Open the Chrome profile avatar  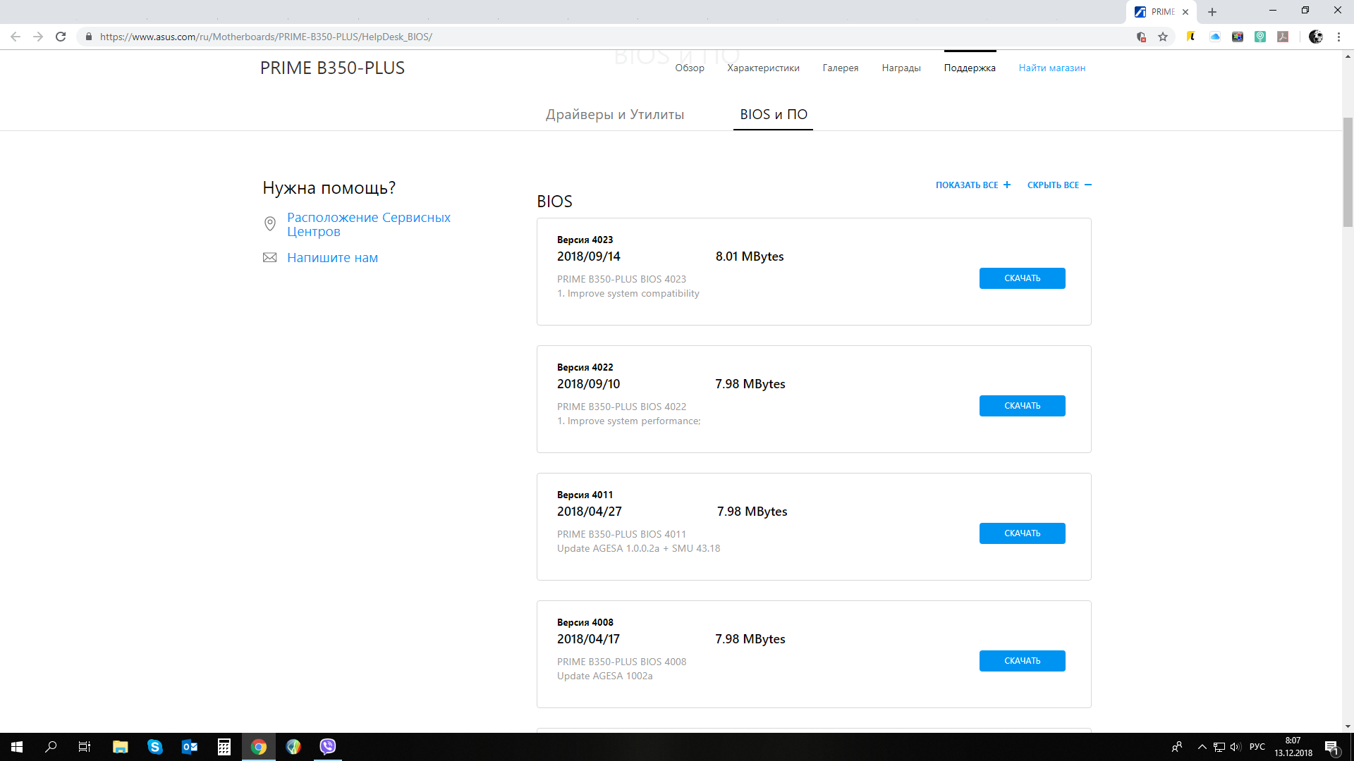click(1315, 37)
